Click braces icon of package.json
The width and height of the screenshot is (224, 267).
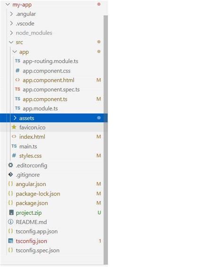point(10,203)
